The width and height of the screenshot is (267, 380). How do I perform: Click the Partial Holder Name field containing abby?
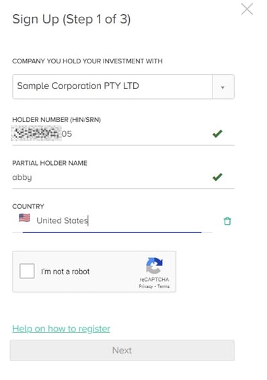pos(110,177)
